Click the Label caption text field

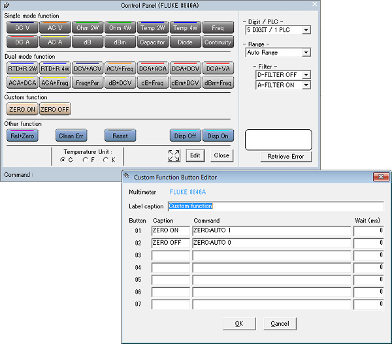tap(274, 206)
